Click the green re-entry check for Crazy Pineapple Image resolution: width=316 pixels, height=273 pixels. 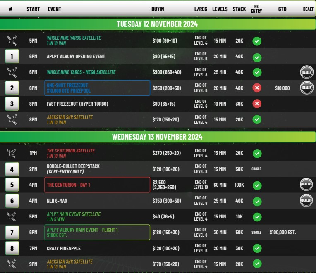(257, 249)
